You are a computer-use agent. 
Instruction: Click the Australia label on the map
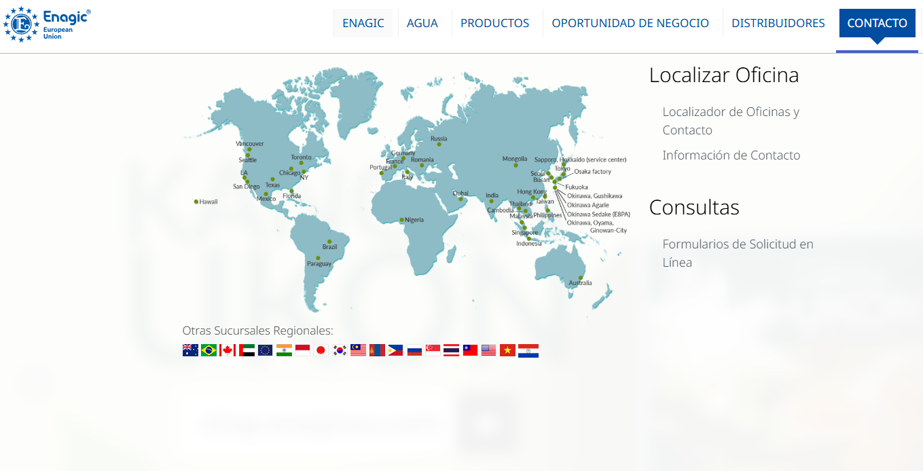pyautogui.click(x=581, y=283)
